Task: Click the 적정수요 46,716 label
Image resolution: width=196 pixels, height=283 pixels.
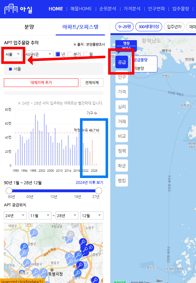Action: (86, 130)
